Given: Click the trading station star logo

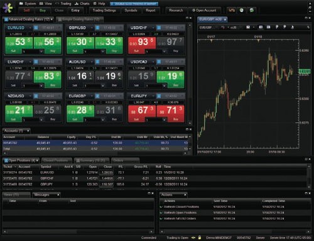Looking at the screenshot, I should click(x=8, y=8).
